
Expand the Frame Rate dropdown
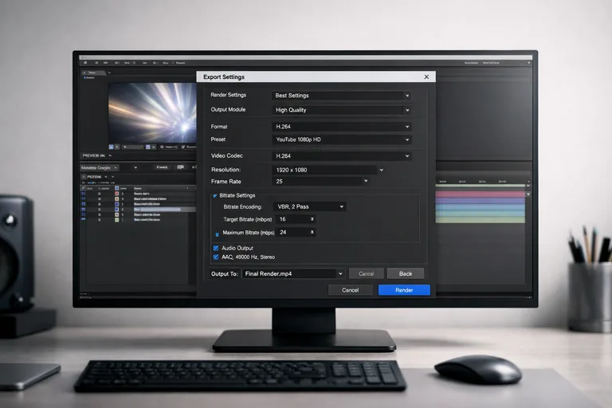366,182
